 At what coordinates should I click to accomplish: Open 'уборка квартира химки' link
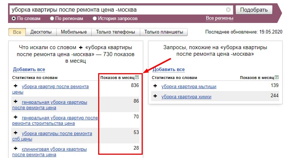tap(187, 97)
